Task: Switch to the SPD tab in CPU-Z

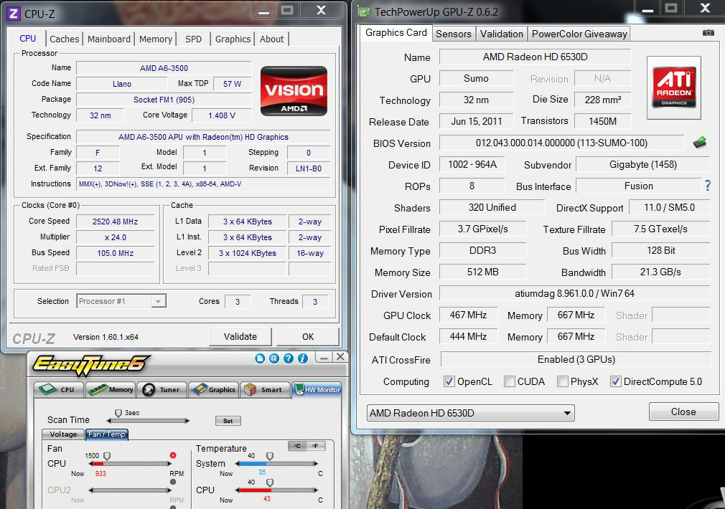Action: (x=193, y=39)
